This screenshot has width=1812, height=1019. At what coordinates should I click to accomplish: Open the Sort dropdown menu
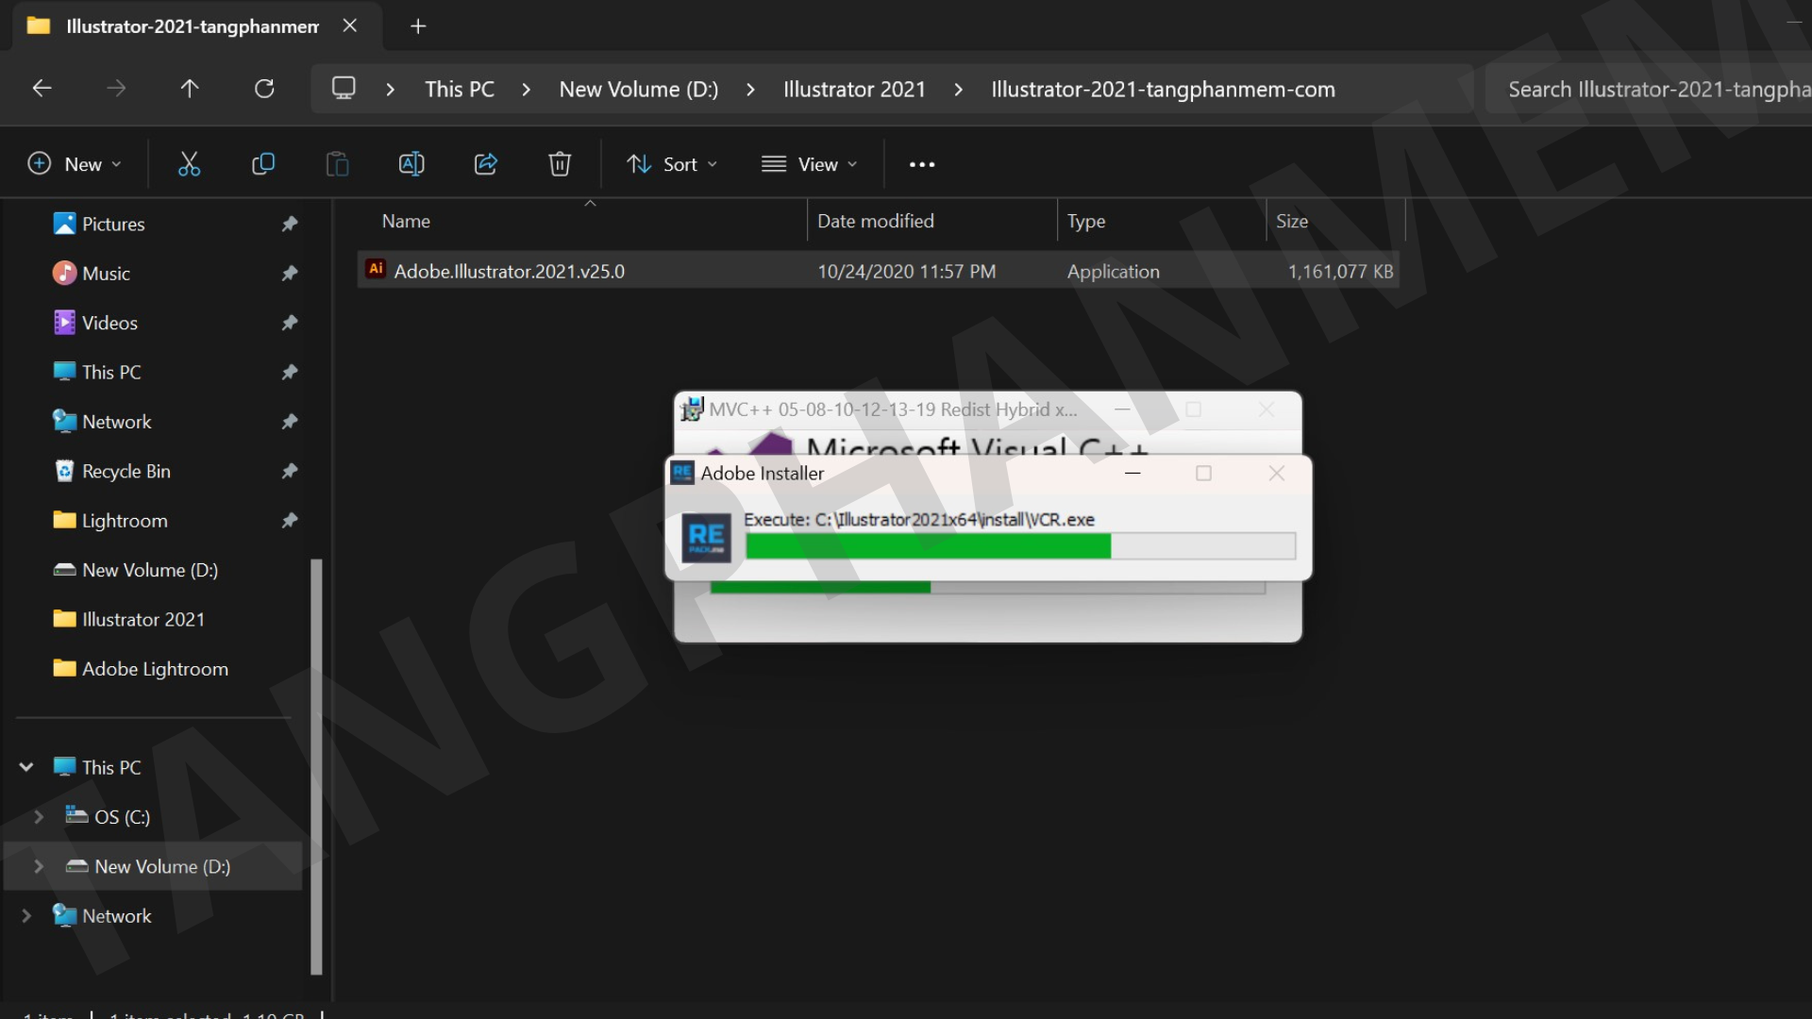click(672, 164)
